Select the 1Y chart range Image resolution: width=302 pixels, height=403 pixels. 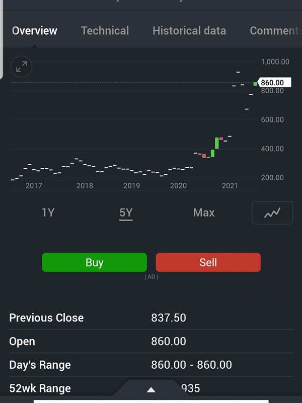[48, 213]
